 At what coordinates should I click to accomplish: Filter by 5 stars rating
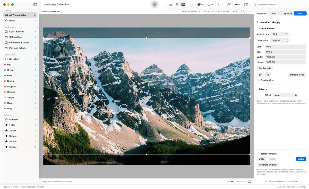click(x=20, y=147)
